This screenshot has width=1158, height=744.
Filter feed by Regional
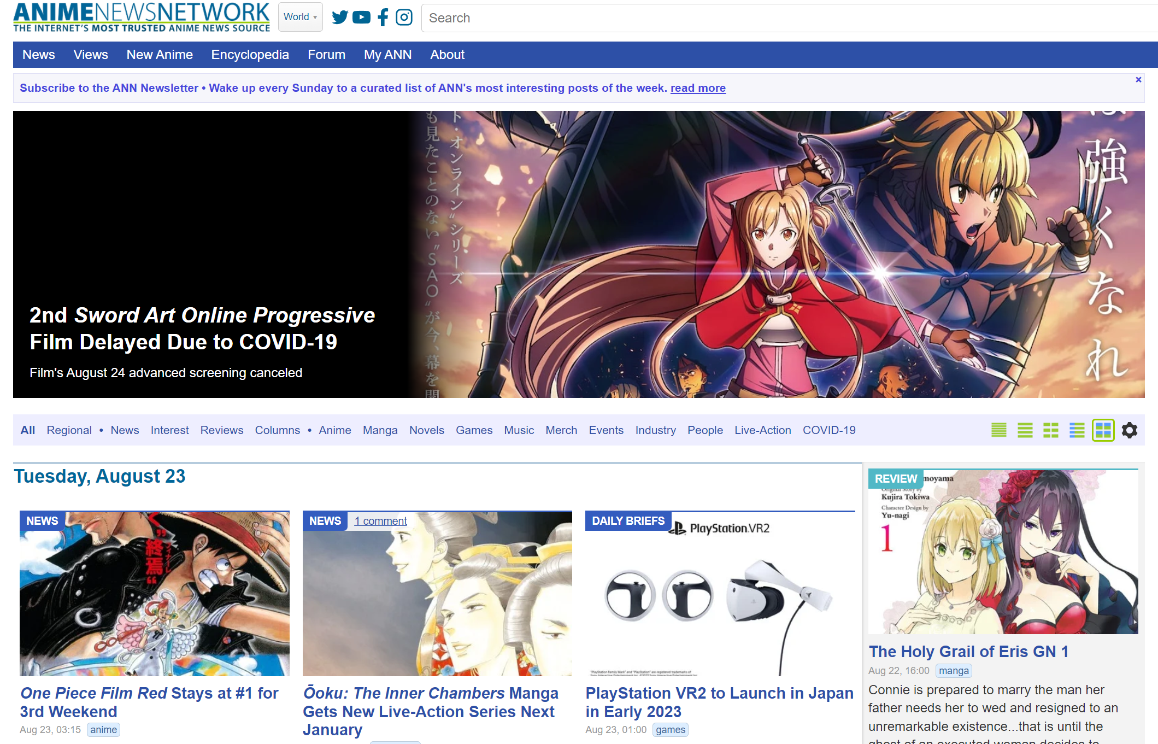tap(69, 430)
